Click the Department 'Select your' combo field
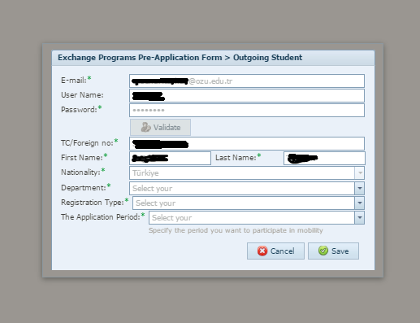The image size is (420, 323). click(242, 188)
